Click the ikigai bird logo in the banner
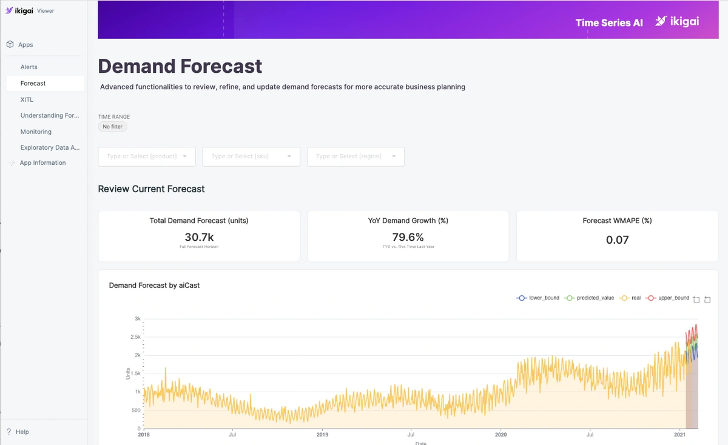 (x=661, y=21)
